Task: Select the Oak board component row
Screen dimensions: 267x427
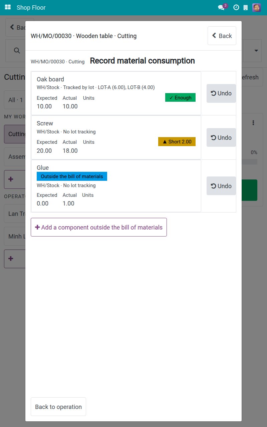Action: point(116,93)
